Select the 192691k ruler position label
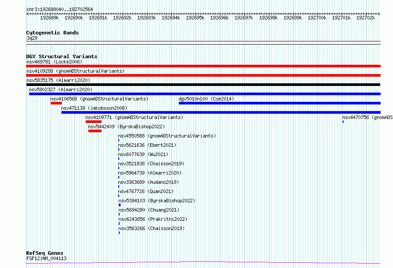This screenshot has height=268, width=393. click(98, 18)
